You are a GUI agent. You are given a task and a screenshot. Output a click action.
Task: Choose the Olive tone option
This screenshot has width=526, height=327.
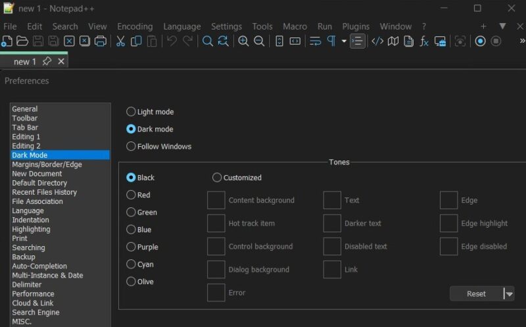click(131, 282)
